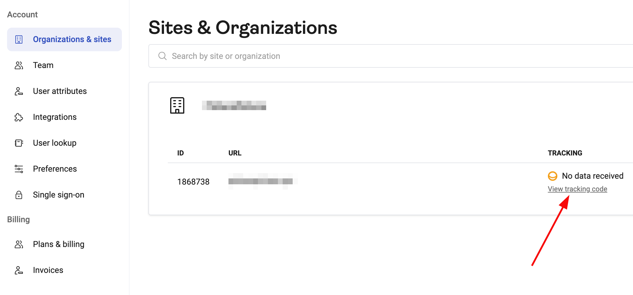This screenshot has height=295, width=633.
Task: Click the orange No data received status icon
Action: point(552,176)
